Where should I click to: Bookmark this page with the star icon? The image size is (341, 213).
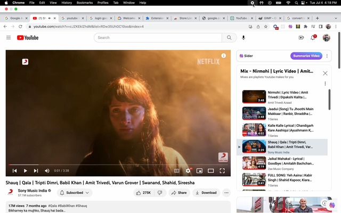[265, 27]
